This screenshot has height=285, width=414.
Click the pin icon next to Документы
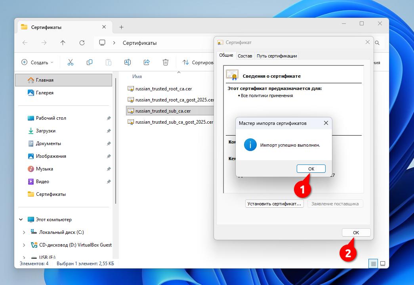pos(109,143)
